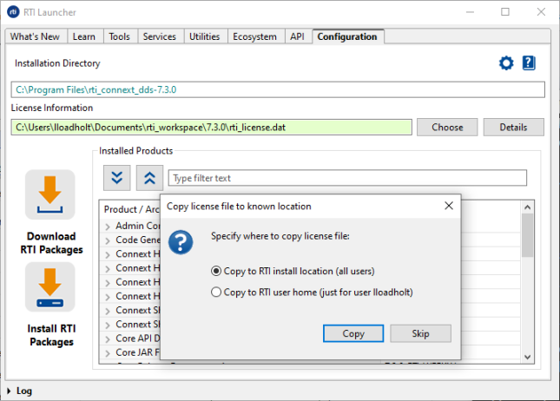Select Copy to RTI install location option
The width and height of the screenshot is (560, 401).
click(216, 271)
